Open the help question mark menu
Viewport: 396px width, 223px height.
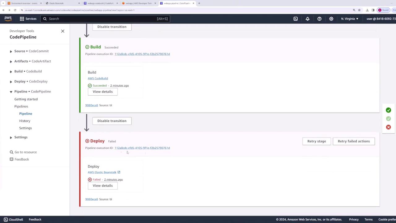tap(319, 19)
